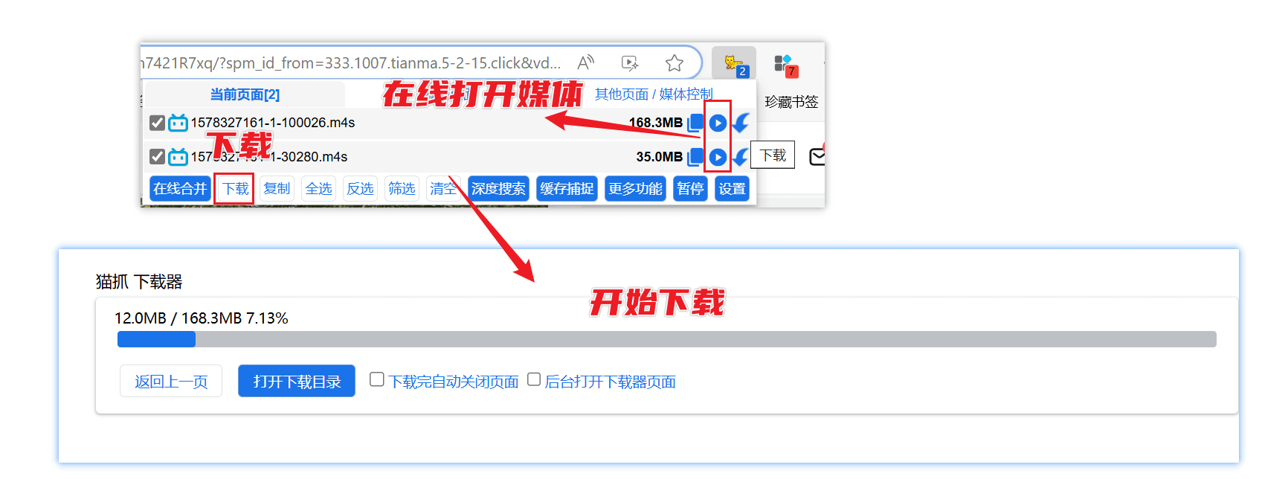Viewport: 1262px width, 479px height.
Task: Click the 暂停 button
Action: (x=690, y=189)
